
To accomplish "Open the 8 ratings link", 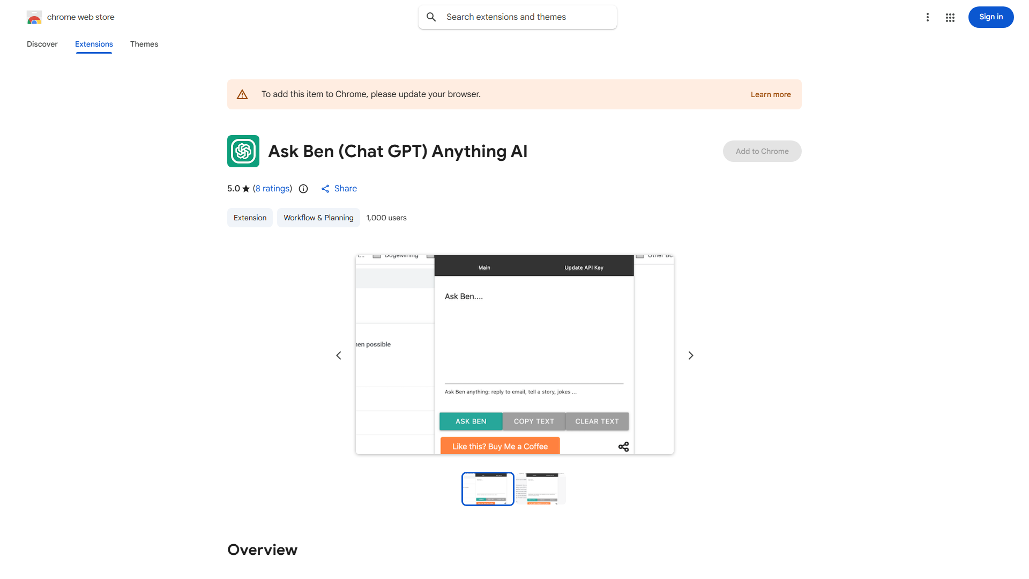I will [x=273, y=189].
